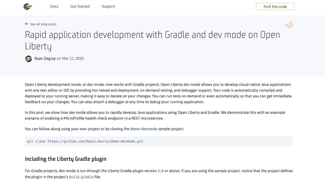The height and width of the screenshot is (183, 325).
Task: Click author name Ryan Zegray
Action: [x=45, y=58]
